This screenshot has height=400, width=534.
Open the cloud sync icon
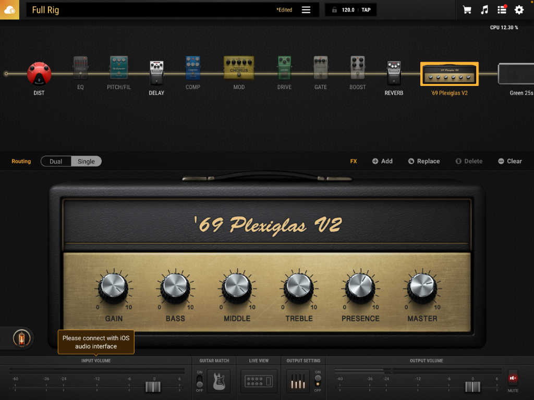[9, 9]
